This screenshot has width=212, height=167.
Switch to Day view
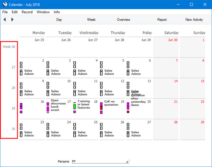[x=59, y=20]
